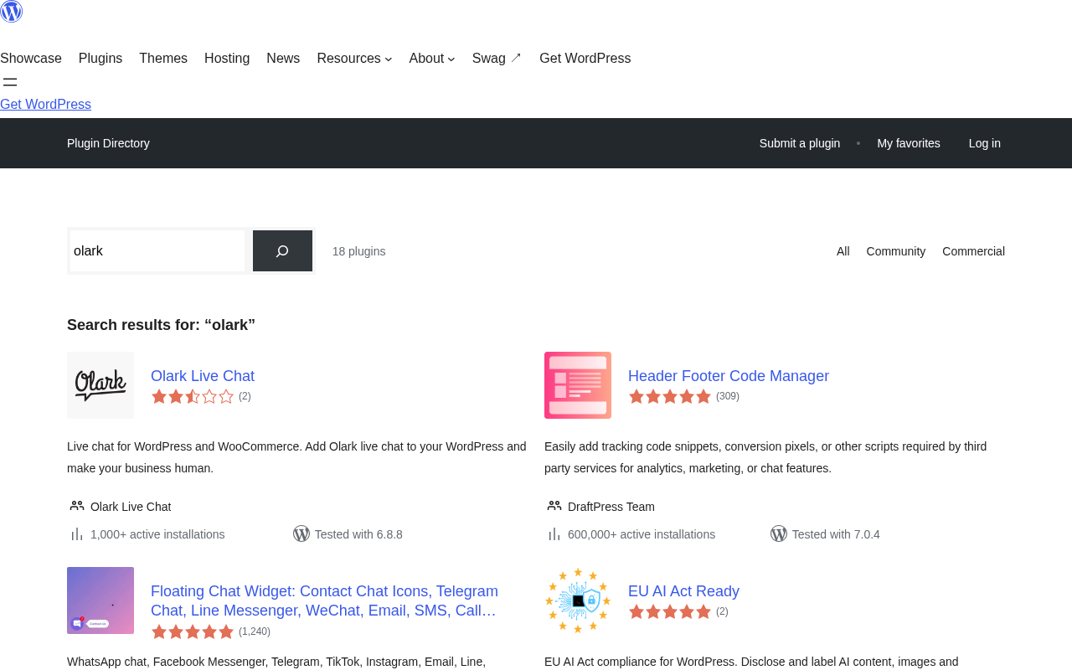Open the Olark Live Chat plugin title
Screen dimensions: 1072x670
click(x=203, y=376)
